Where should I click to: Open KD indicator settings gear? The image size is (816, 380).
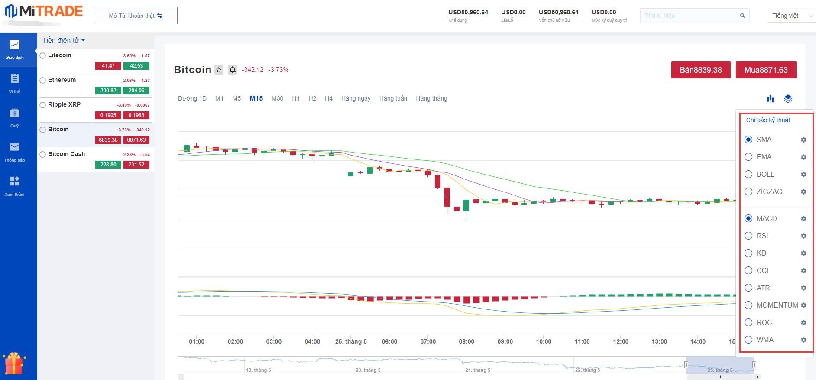coord(803,253)
